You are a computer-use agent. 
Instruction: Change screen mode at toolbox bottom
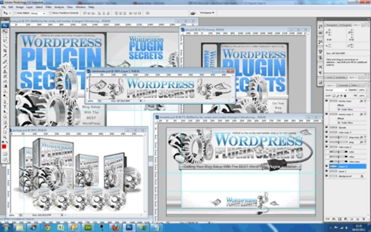click(x=5, y=160)
